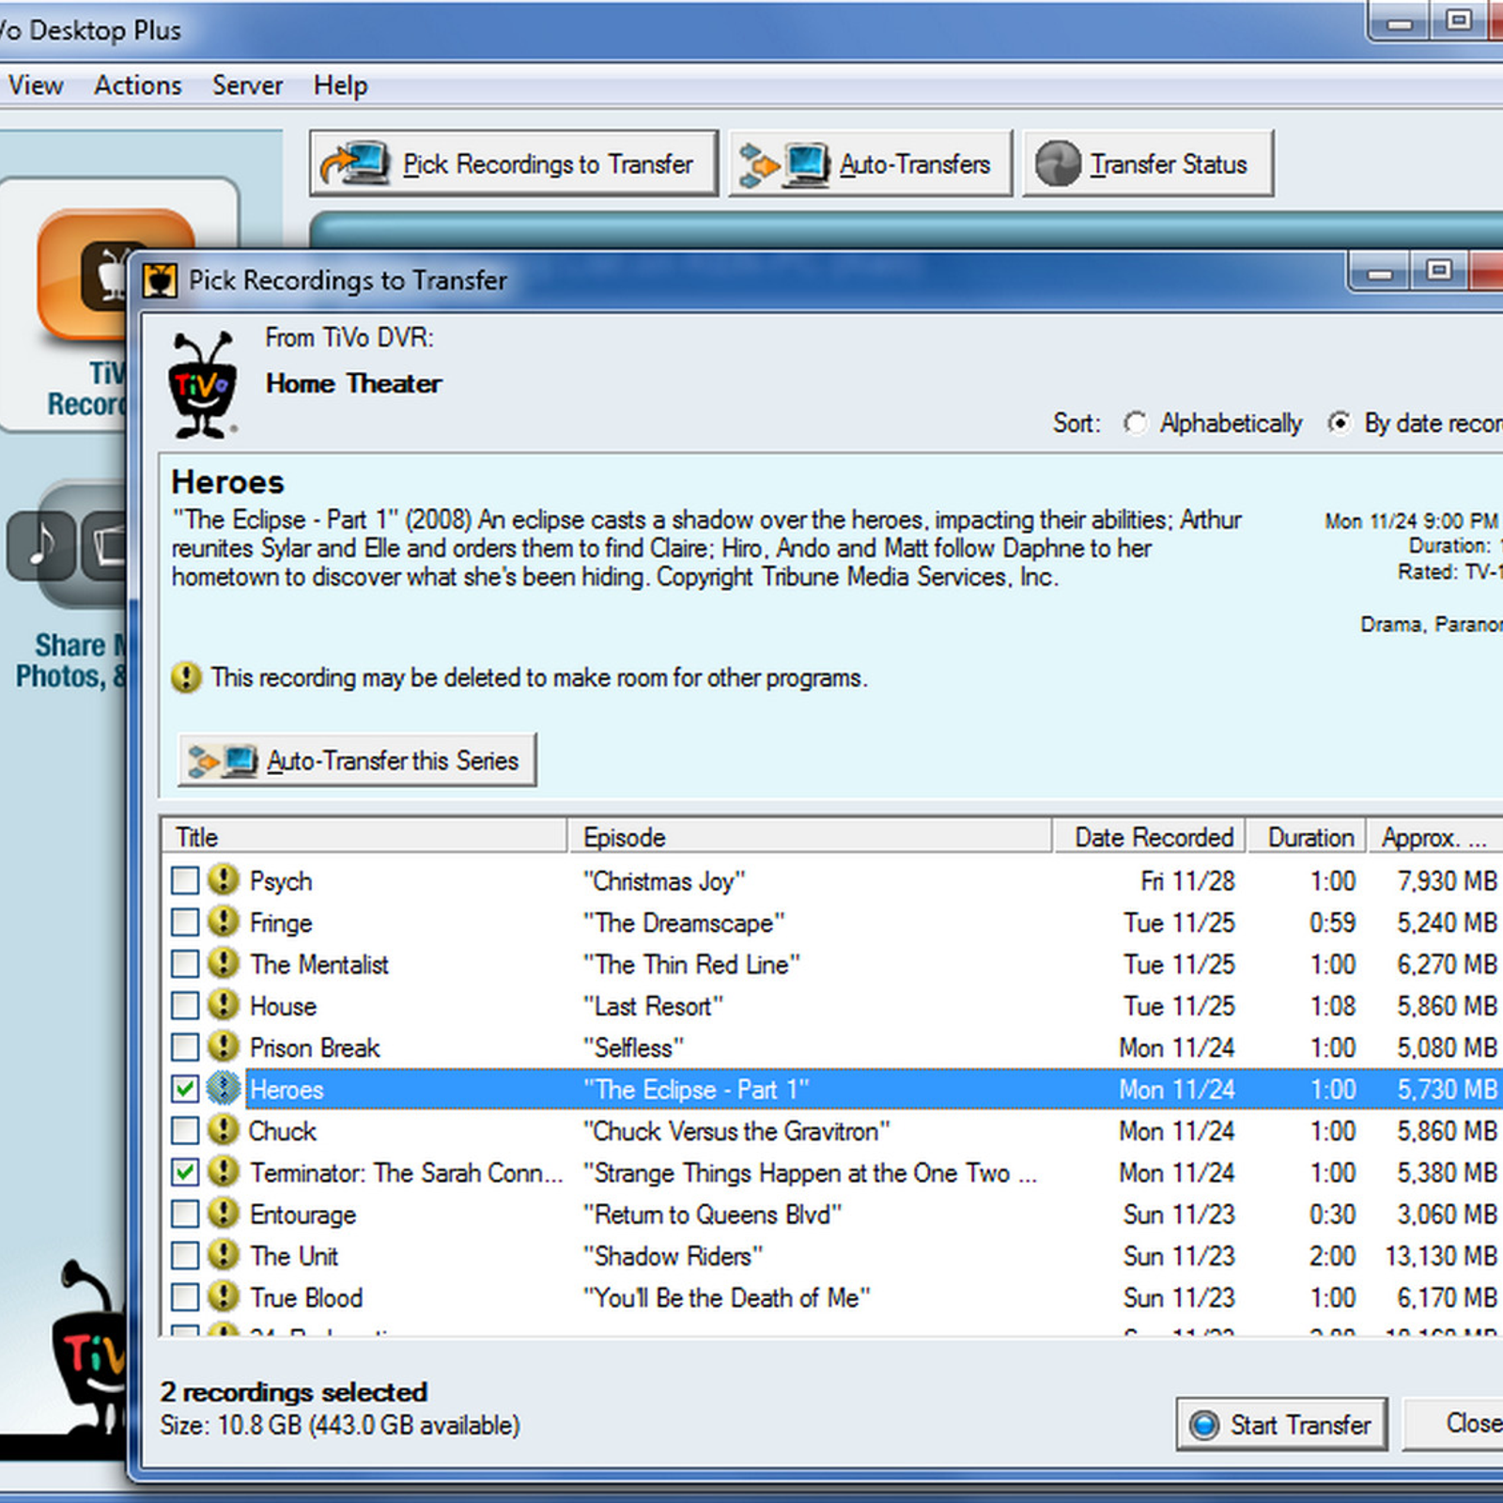The height and width of the screenshot is (1503, 1503).
Task: Click the Approx. size column header
Action: click(1435, 837)
